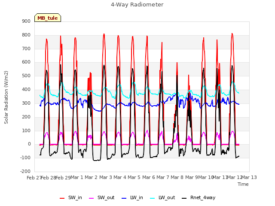Click the 0 y-axis tick label

[x=29, y=144]
